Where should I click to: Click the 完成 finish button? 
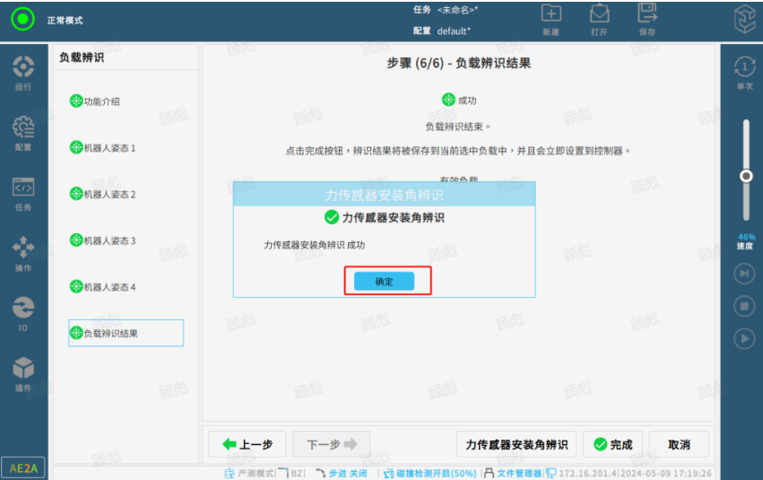click(x=612, y=444)
